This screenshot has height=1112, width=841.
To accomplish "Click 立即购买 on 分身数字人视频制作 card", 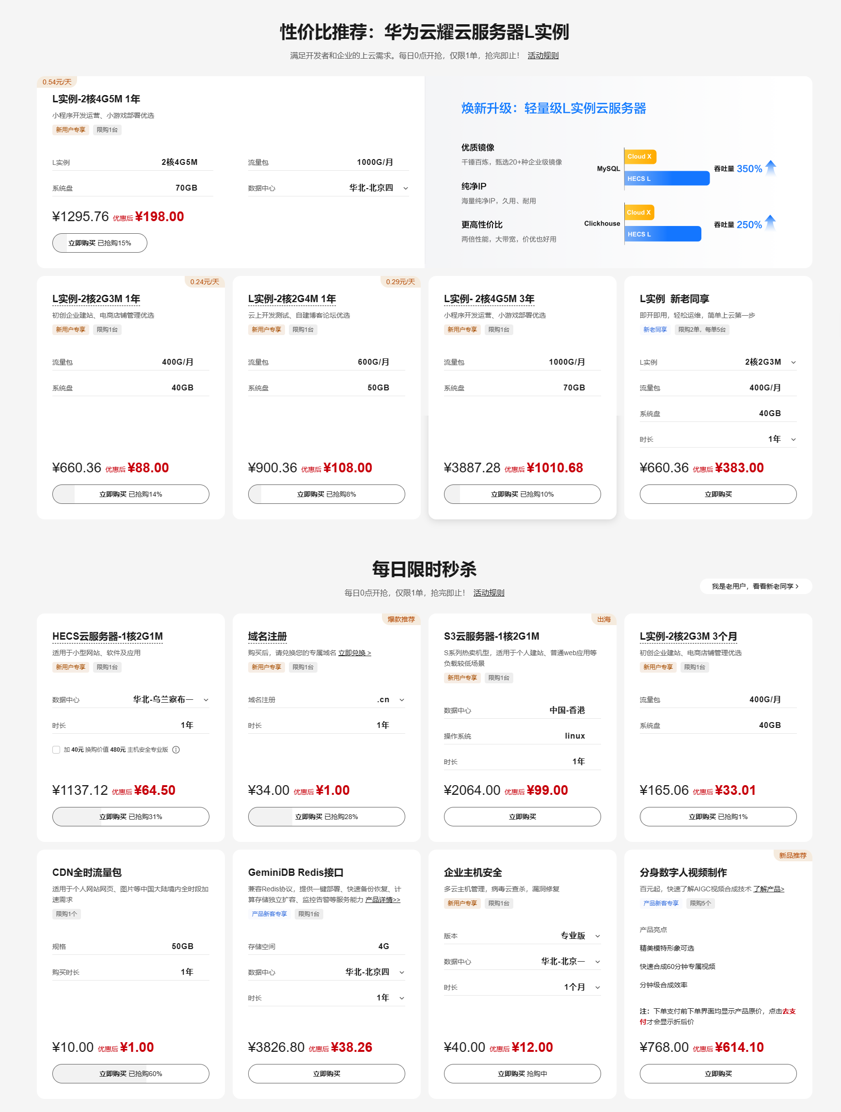I will 718,1073.
